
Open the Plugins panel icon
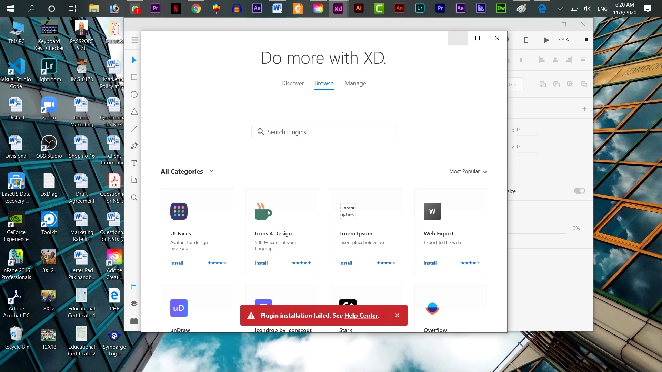pos(134,321)
